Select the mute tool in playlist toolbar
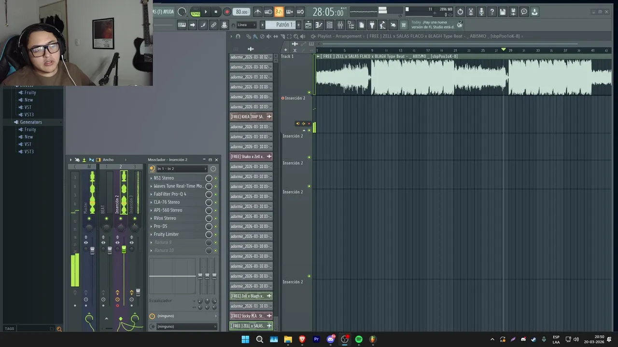The image size is (618, 347). pyautogui.click(x=269, y=36)
